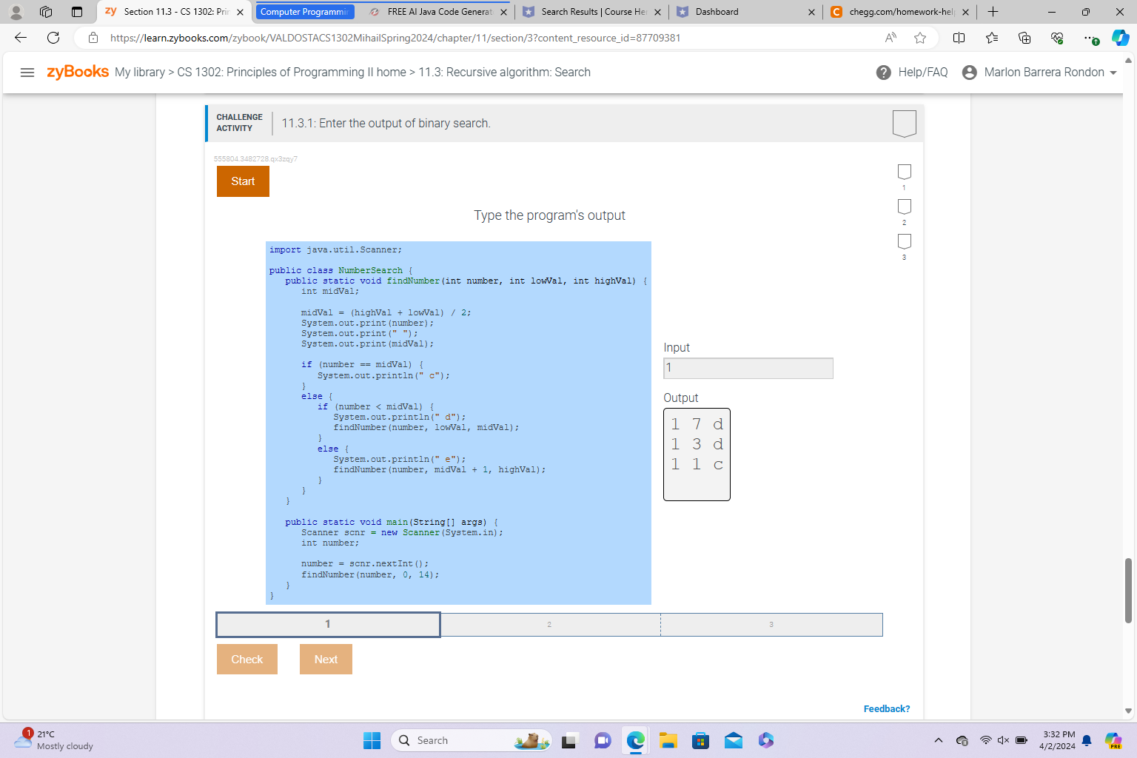This screenshot has width=1137, height=758.
Task: Check the activity completion box beside 11.3.1
Action: click(x=904, y=123)
